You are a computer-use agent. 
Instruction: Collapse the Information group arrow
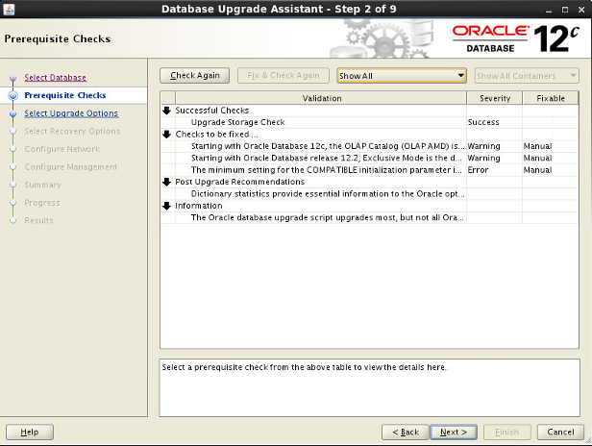[x=166, y=206]
